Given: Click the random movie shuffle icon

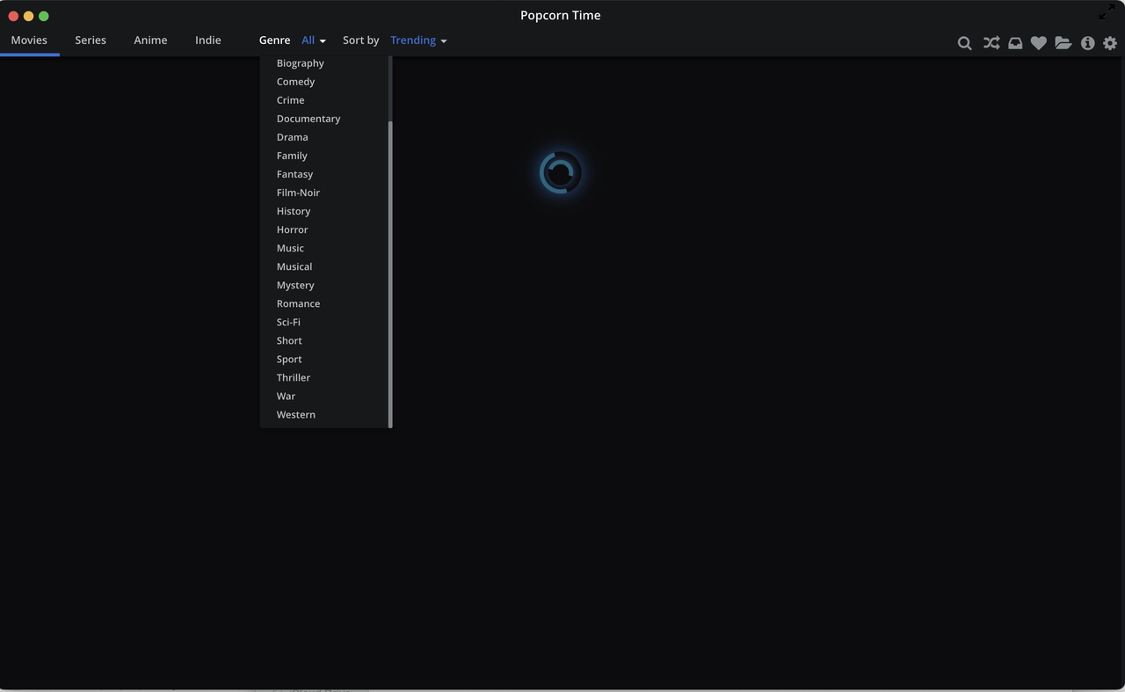Looking at the screenshot, I should [991, 42].
